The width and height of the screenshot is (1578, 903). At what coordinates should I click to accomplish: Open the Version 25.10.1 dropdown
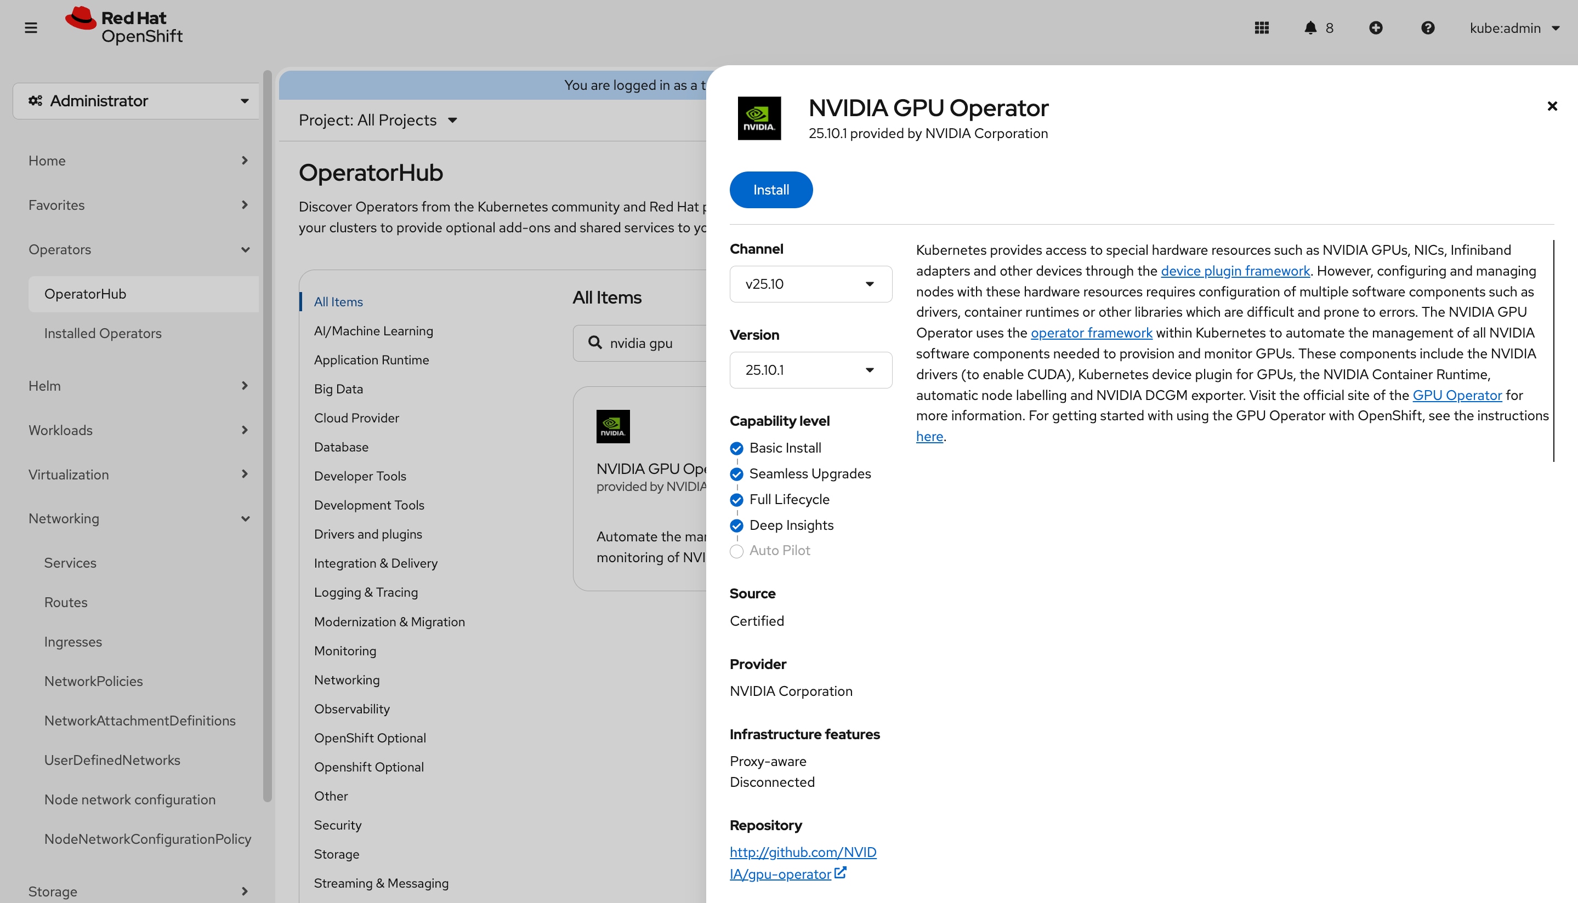tap(810, 370)
